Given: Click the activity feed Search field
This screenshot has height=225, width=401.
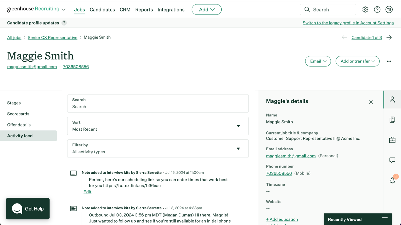Looking at the screenshot, I should click(158, 107).
